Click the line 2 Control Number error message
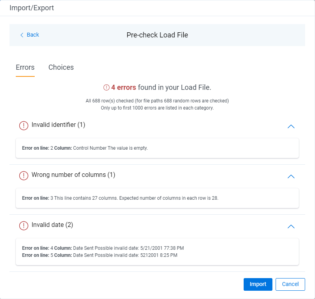The height and width of the screenshot is (299, 315). point(85,149)
